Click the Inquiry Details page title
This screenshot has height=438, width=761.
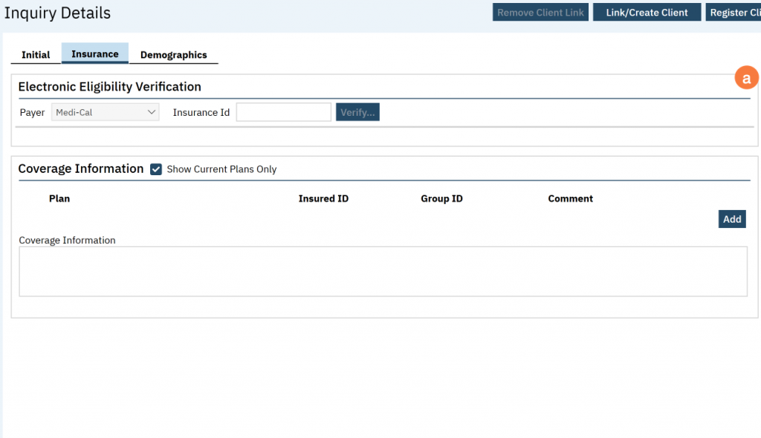pyautogui.click(x=57, y=13)
